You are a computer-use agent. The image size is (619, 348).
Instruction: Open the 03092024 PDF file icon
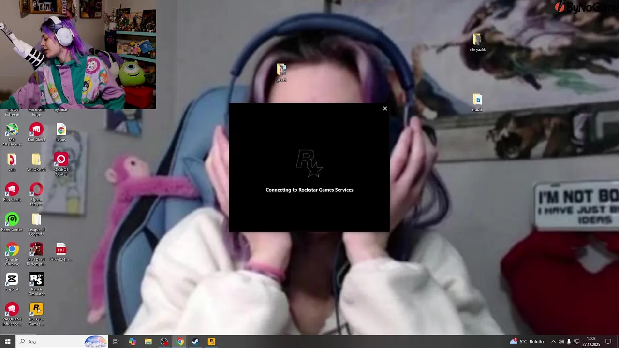pos(61,252)
